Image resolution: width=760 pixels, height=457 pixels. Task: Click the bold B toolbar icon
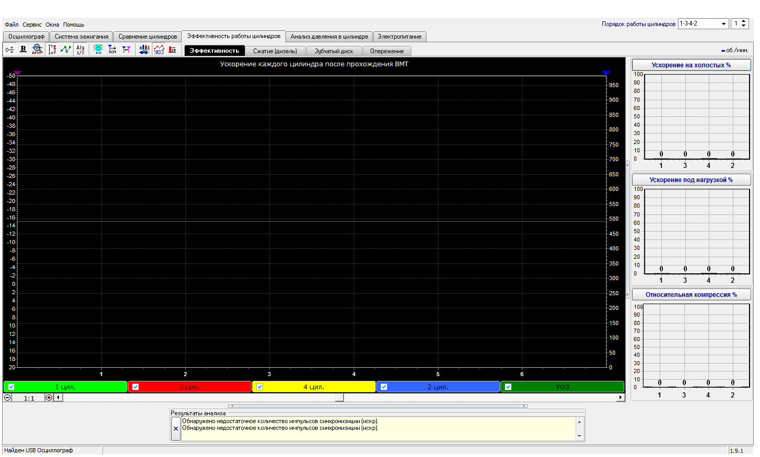pos(23,49)
